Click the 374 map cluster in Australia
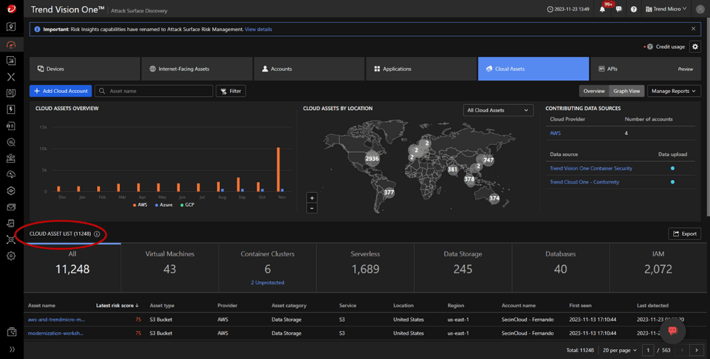 [494, 198]
